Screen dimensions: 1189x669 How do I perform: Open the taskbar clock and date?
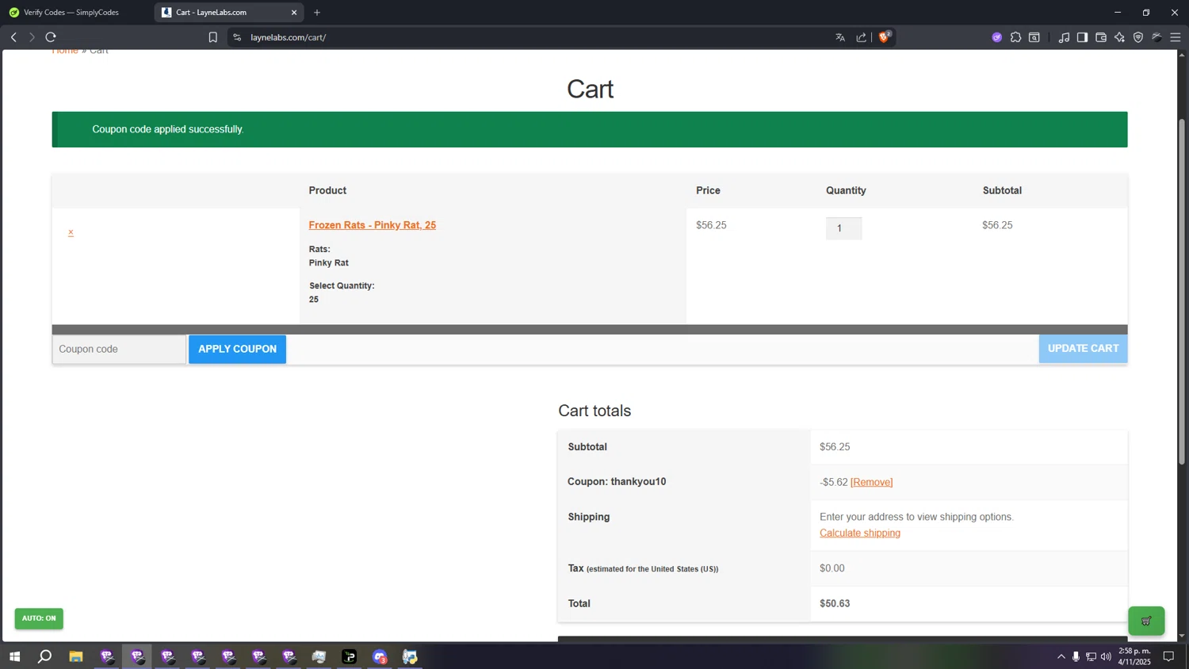click(1134, 656)
